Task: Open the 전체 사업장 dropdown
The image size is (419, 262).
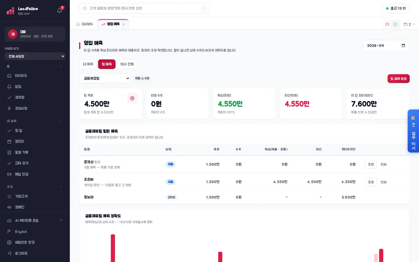Action: 35,56
